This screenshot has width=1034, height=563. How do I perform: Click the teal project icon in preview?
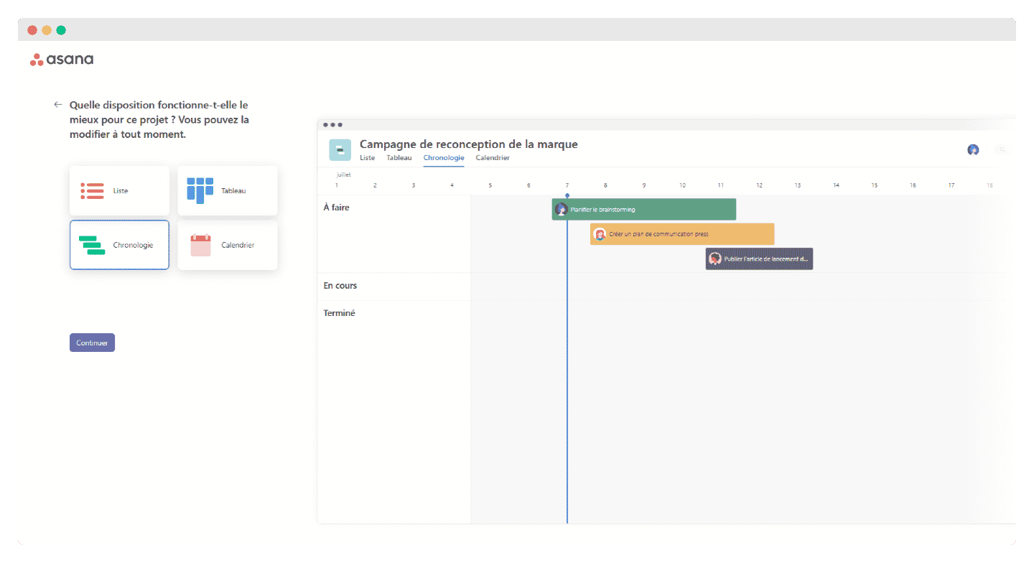[340, 150]
